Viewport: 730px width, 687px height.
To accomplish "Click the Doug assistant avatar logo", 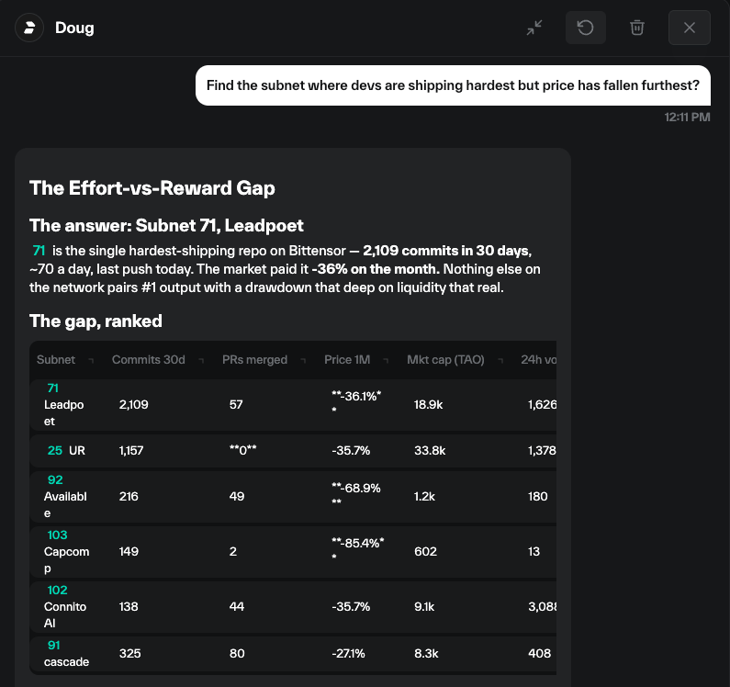I will (29, 28).
